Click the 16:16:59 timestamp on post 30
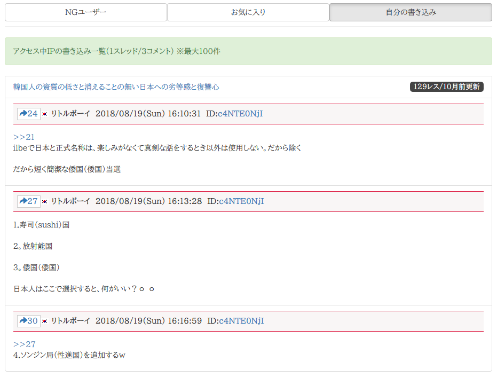The image size is (497, 377). pyautogui.click(x=185, y=321)
